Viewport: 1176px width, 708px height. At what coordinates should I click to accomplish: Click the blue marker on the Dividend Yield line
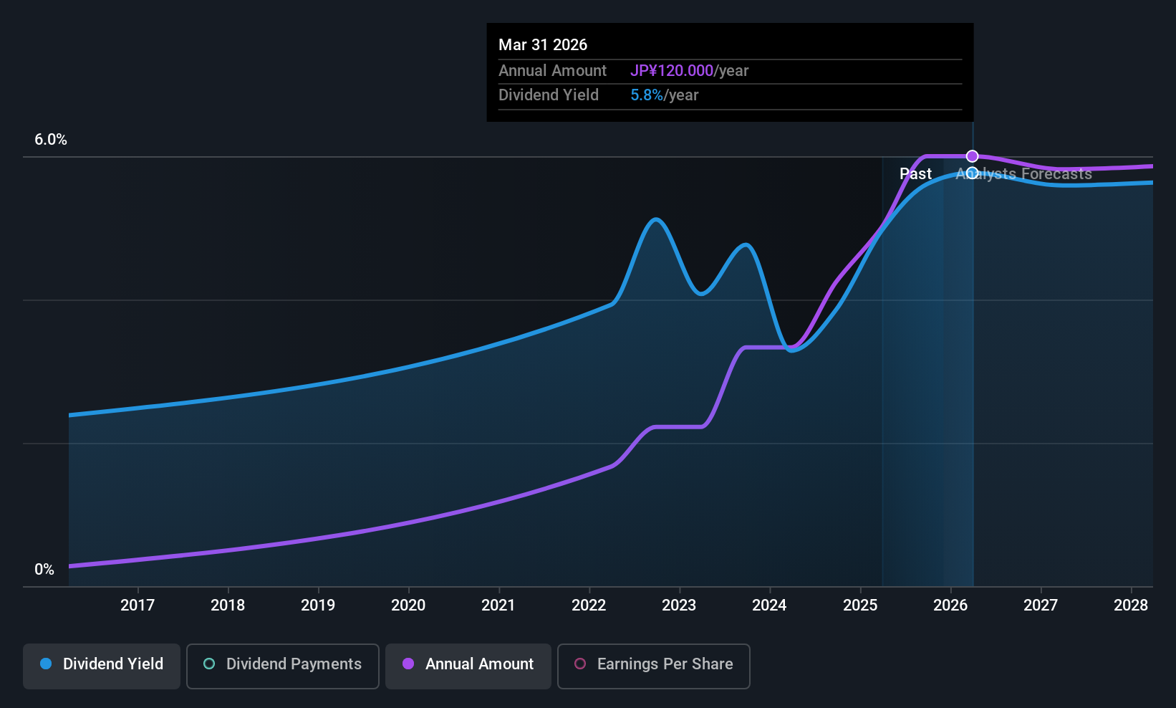pyautogui.click(x=972, y=173)
